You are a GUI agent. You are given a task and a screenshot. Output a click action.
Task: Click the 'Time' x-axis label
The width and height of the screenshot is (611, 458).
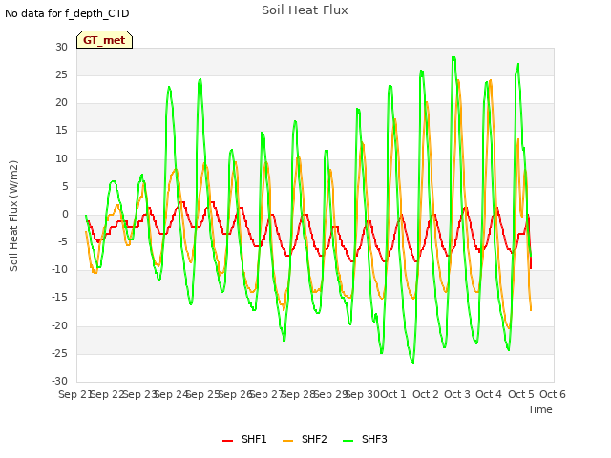tap(540, 409)
